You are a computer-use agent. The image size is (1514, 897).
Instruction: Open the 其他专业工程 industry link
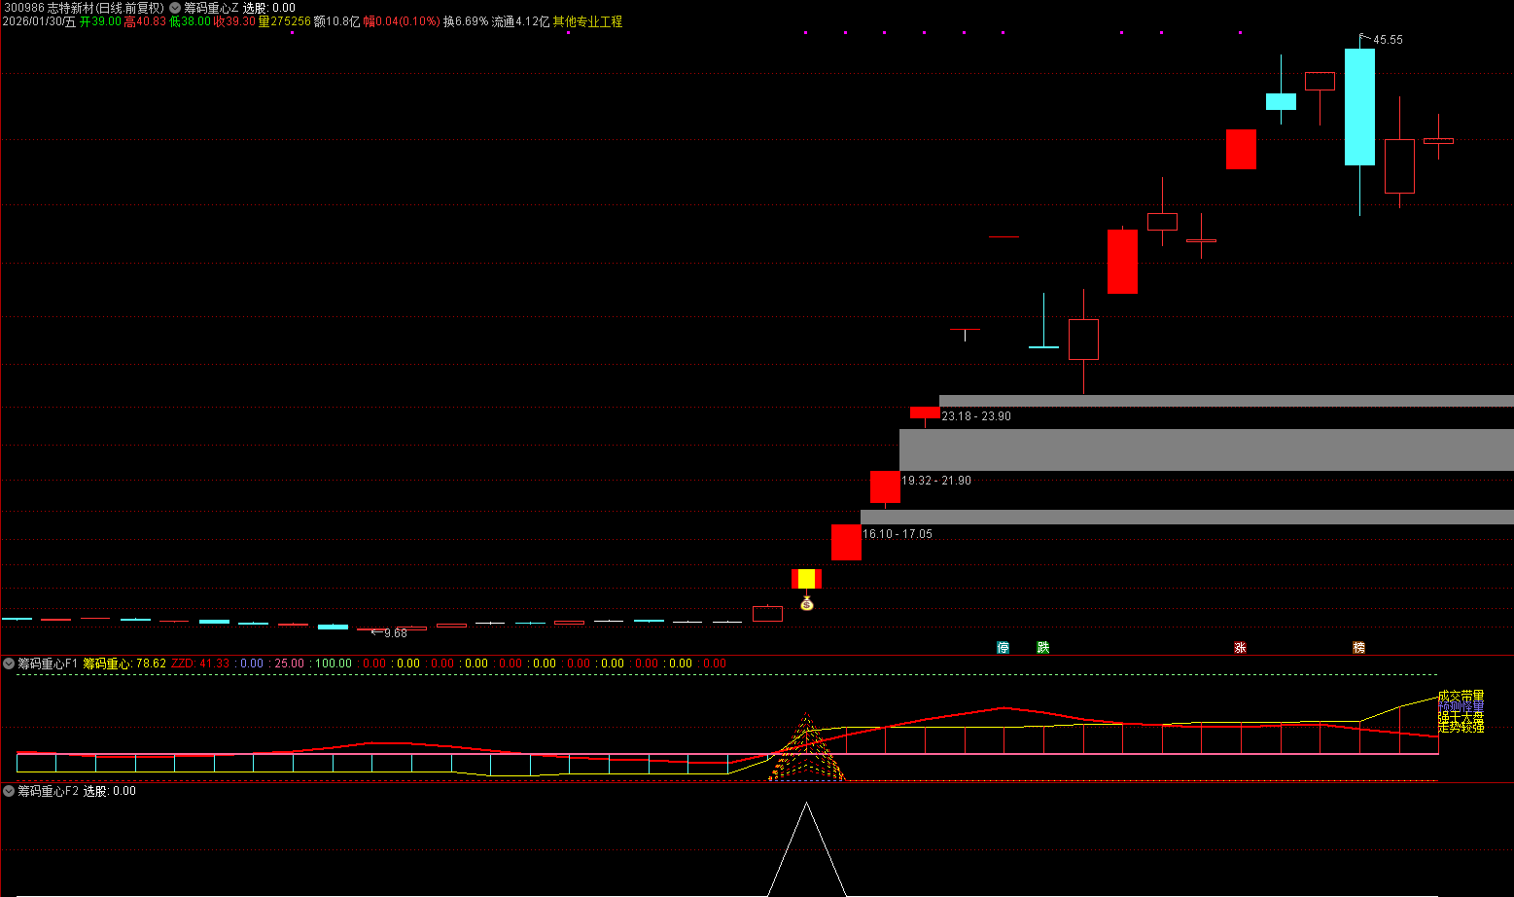click(587, 21)
